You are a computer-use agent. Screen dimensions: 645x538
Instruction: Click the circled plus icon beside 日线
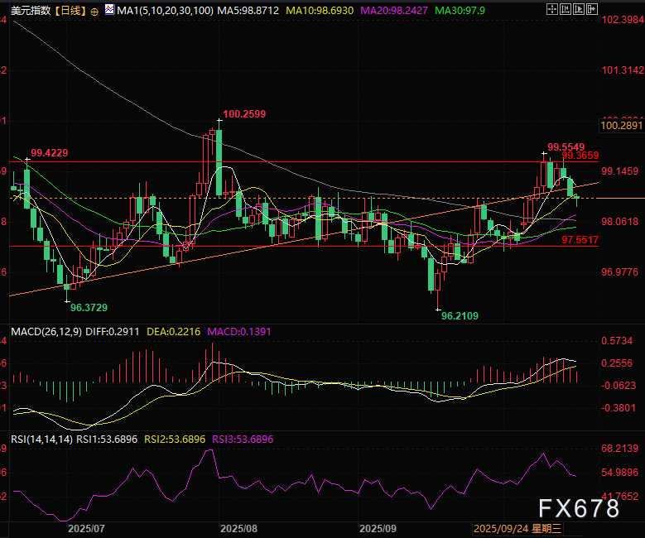pyautogui.click(x=94, y=11)
